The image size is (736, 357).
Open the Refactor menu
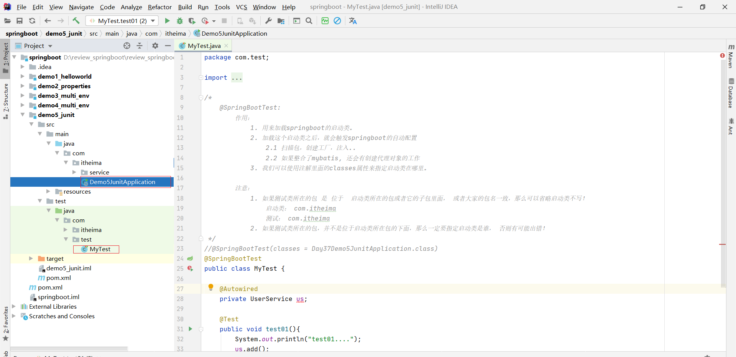point(159,7)
